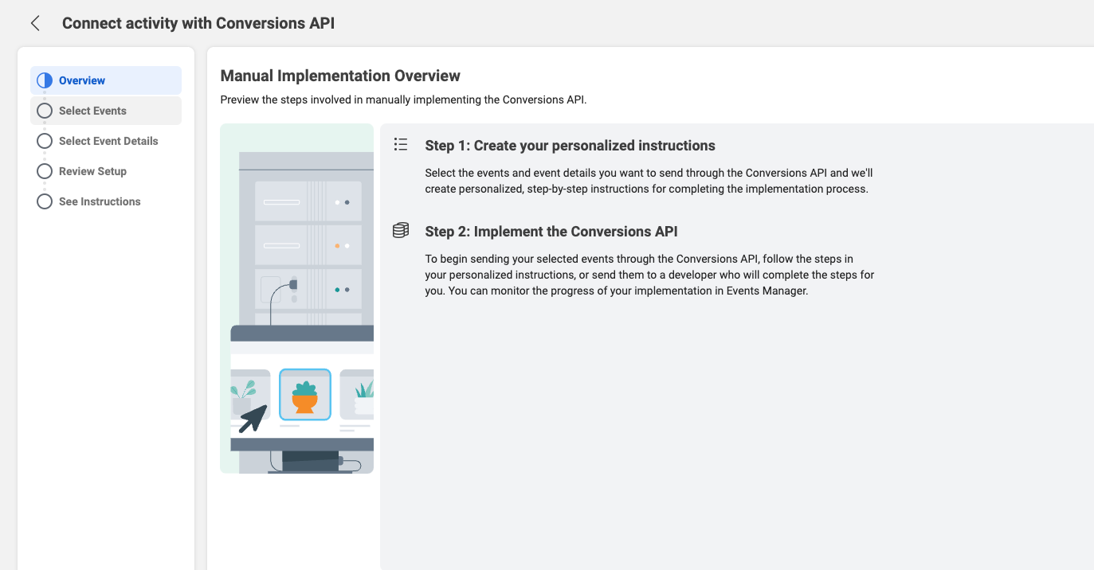This screenshot has width=1094, height=570.
Task: Click the Manual Implementation Overview heading
Action: [340, 76]
